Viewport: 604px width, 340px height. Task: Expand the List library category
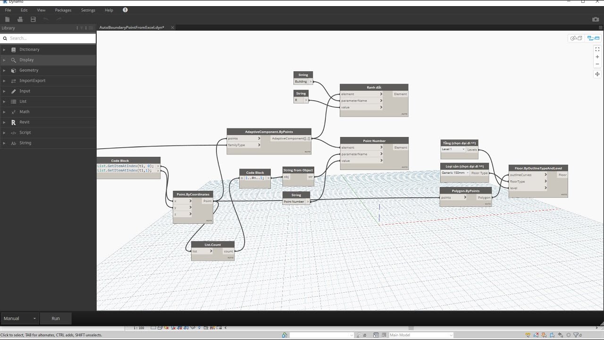tap(4, 102)
